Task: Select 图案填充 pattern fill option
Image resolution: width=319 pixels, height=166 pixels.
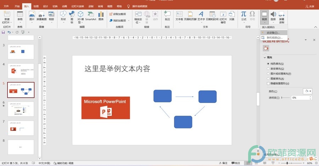Action: tap(276, 79)
